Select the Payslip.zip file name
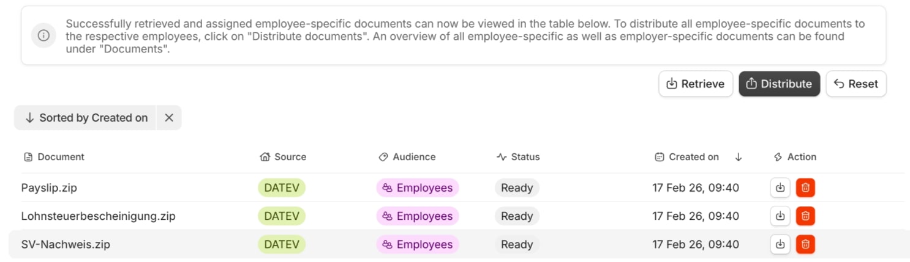Viewport: 910px width, 262px height. [49, 187]
